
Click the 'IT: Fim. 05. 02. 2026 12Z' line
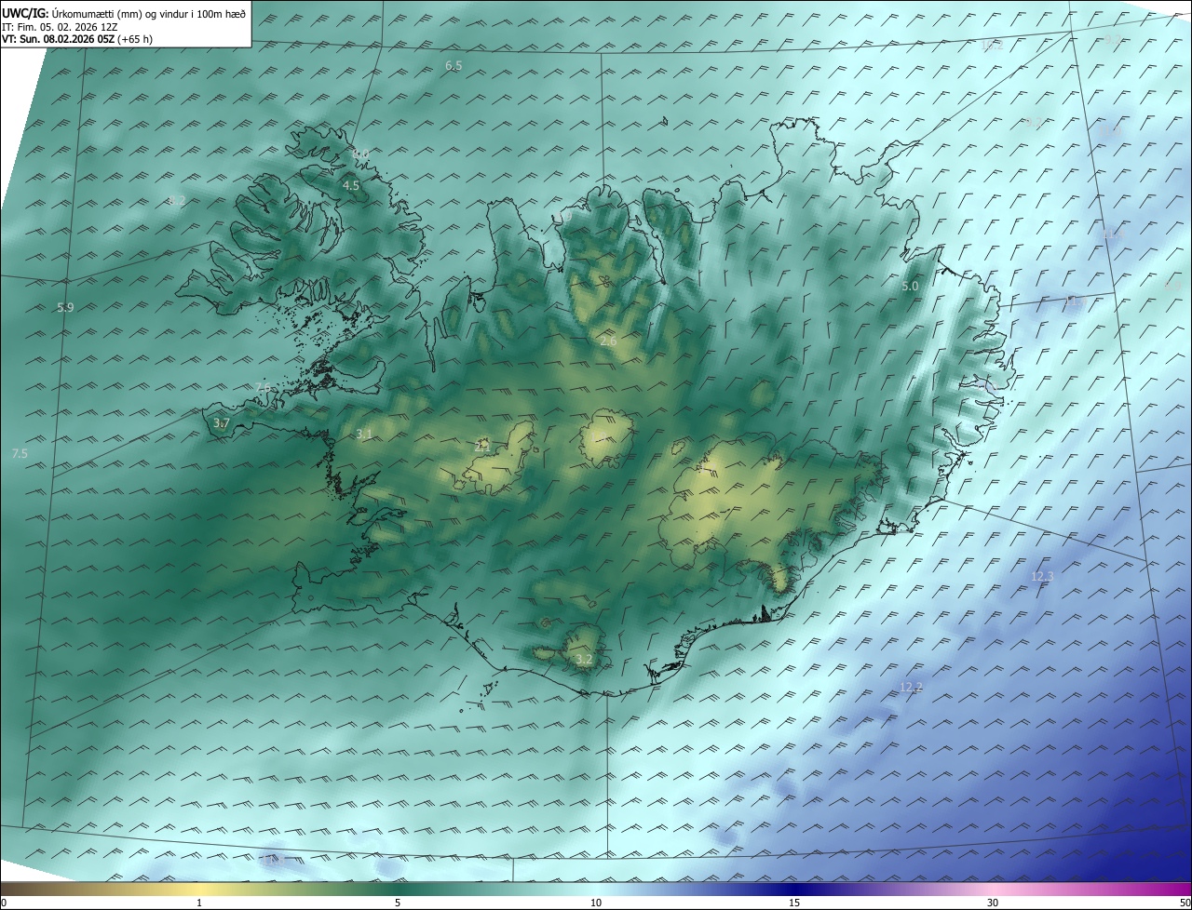(60, 27)
